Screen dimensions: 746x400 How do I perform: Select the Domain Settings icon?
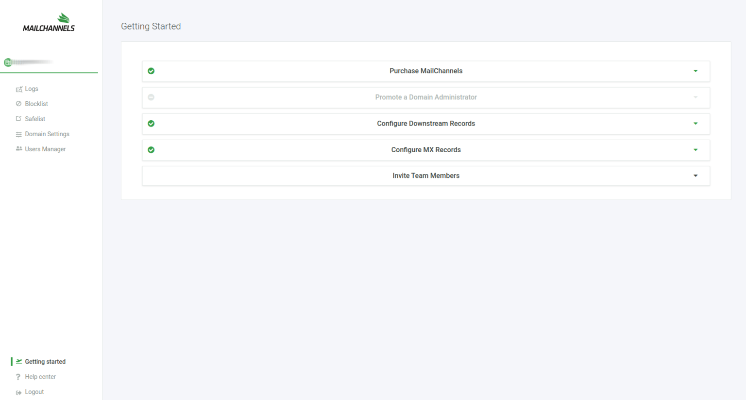(x=19, y=134)
